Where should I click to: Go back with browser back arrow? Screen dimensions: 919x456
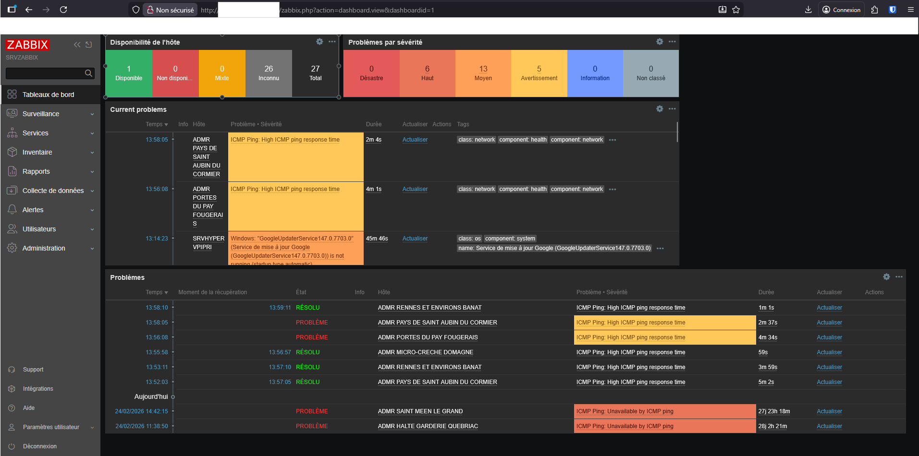point(29,10)
